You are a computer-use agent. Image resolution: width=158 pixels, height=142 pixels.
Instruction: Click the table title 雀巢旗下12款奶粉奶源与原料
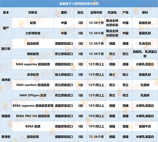pyautogui.click(x=79, y=4)
